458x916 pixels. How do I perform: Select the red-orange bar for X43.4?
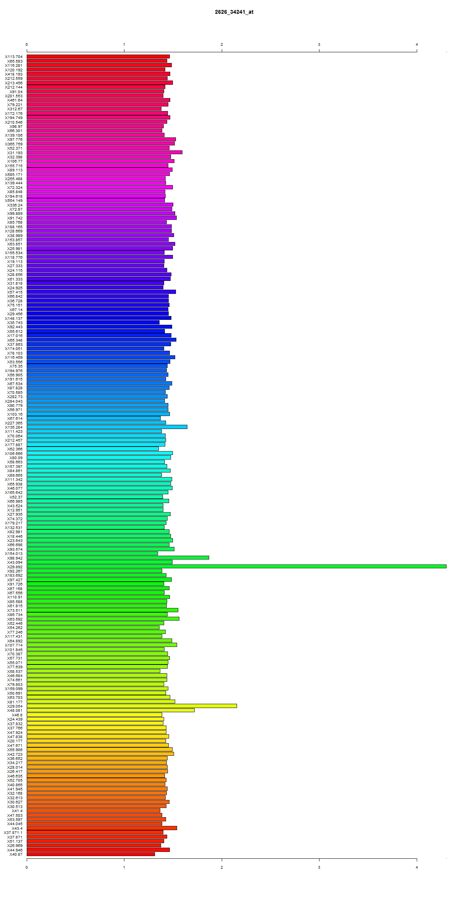[x=102, y=828]
